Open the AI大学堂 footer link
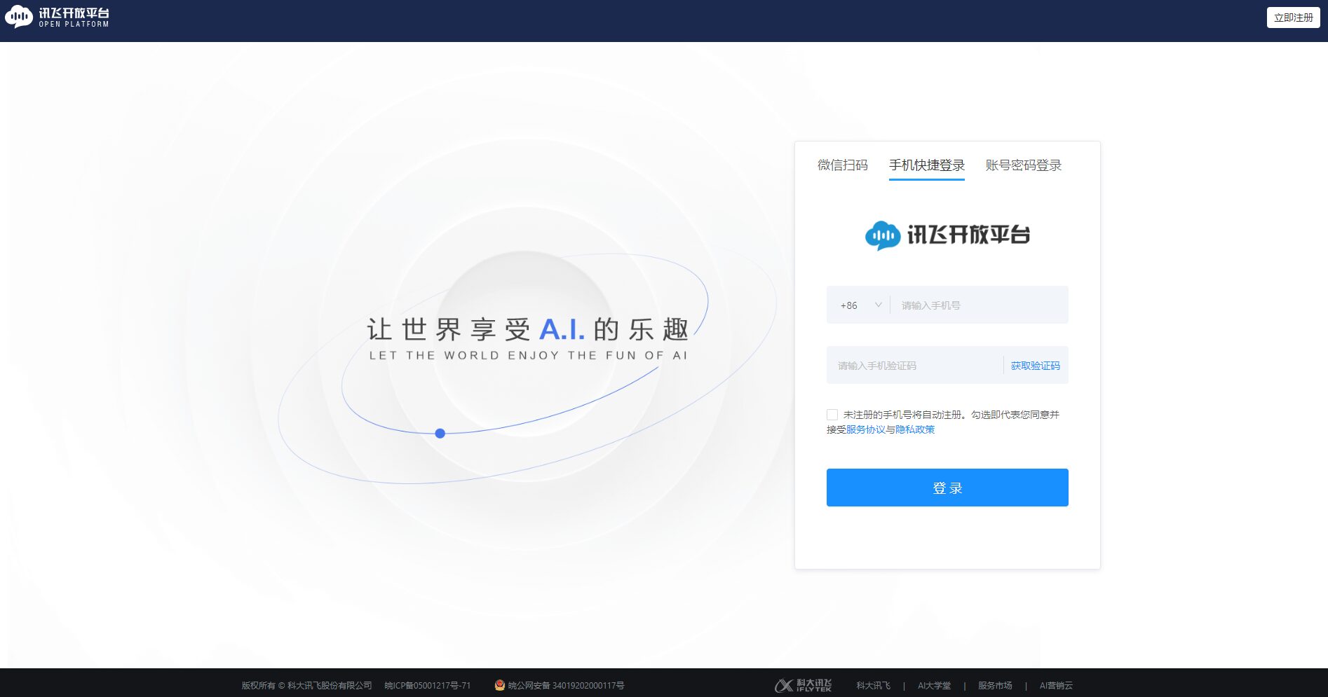This screenshot has height=697, width=1328. tap(934, 685)
